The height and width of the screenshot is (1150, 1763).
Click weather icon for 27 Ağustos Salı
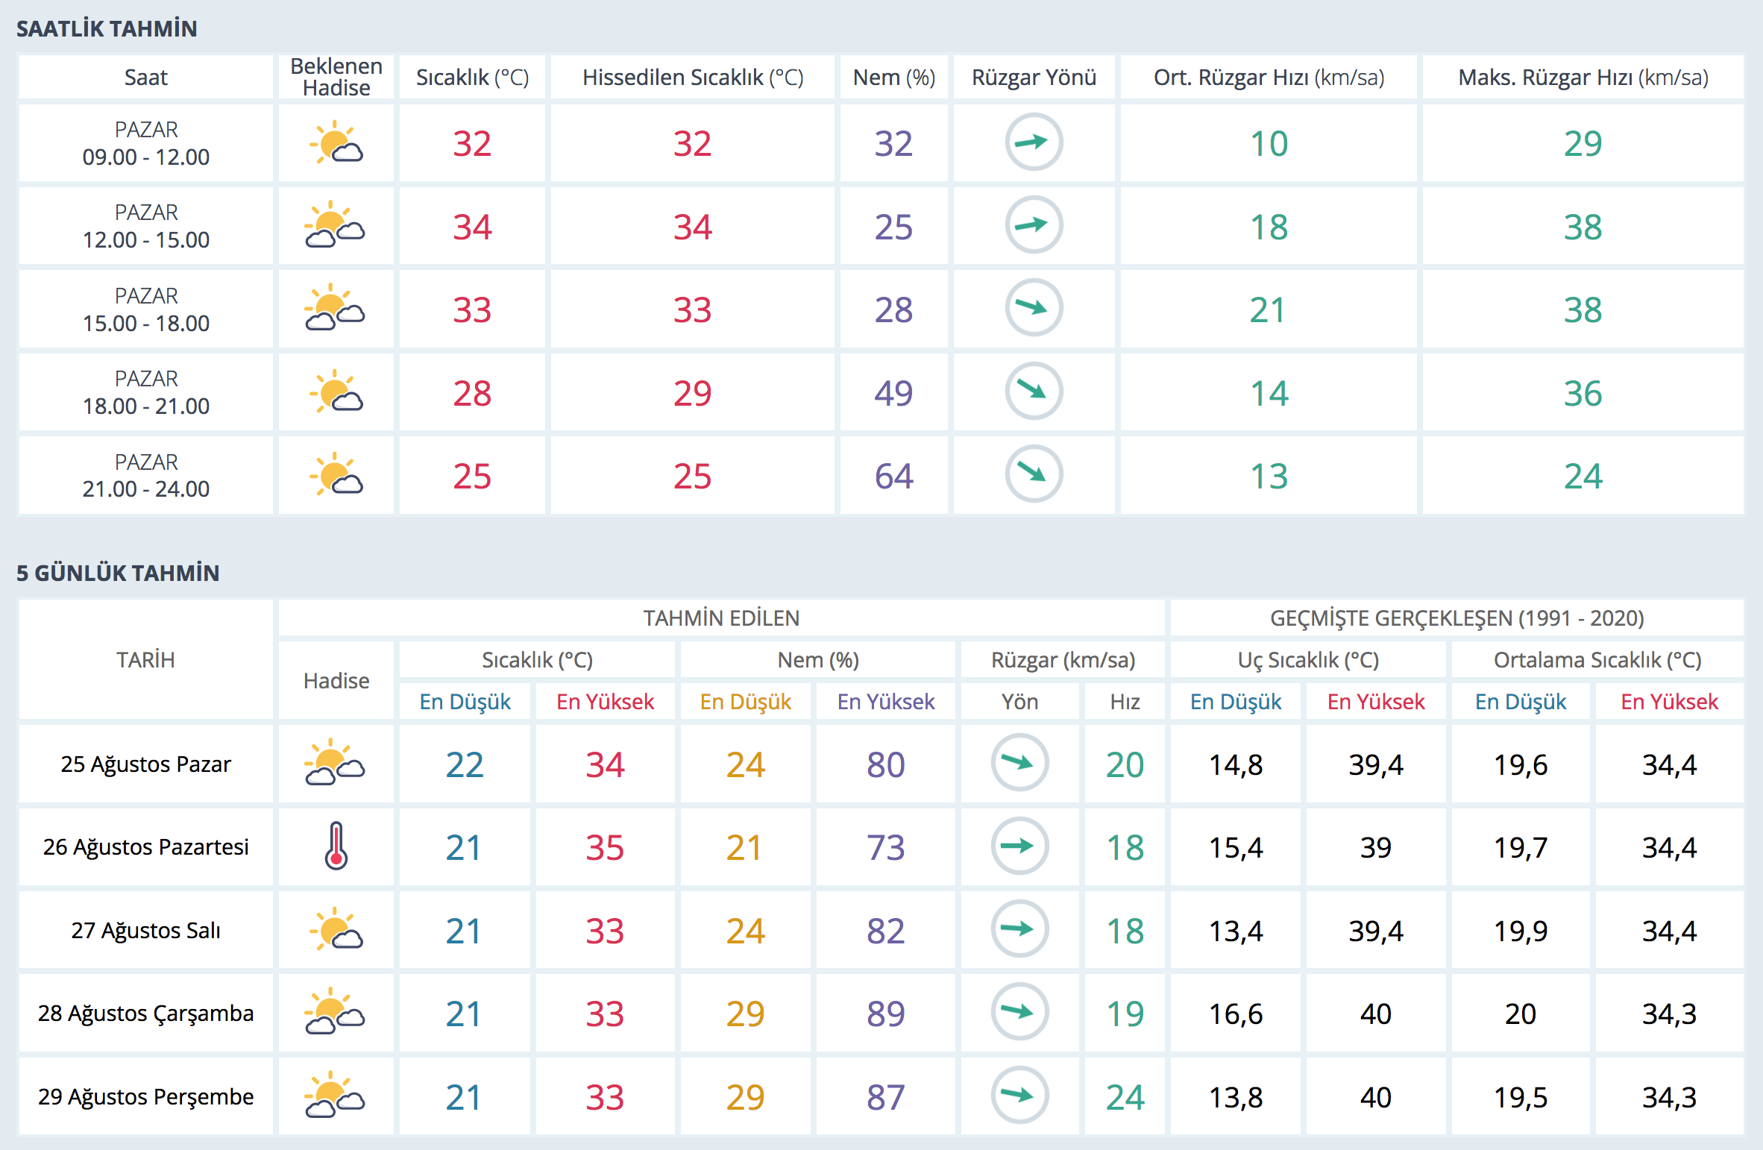pos(336,930)
